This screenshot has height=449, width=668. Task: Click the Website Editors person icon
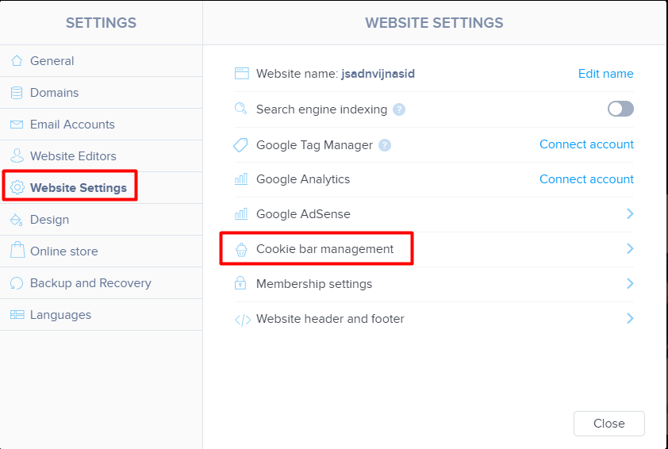coord(17,156)
